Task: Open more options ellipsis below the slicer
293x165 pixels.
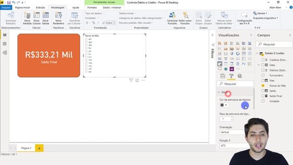Action: click(x=143, y=80)
